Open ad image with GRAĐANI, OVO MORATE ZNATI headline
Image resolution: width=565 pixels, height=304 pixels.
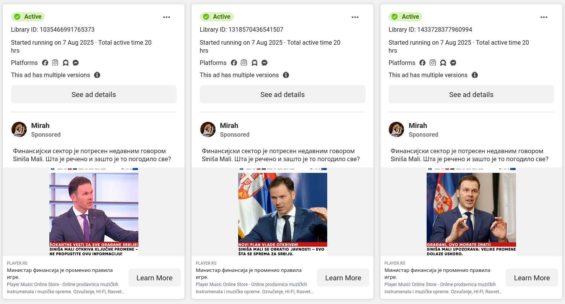(x=471, y=212)
